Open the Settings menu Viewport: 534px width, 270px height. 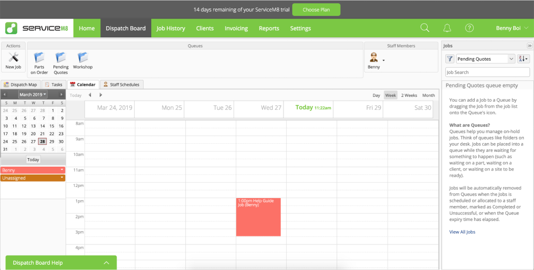[300, 28]
